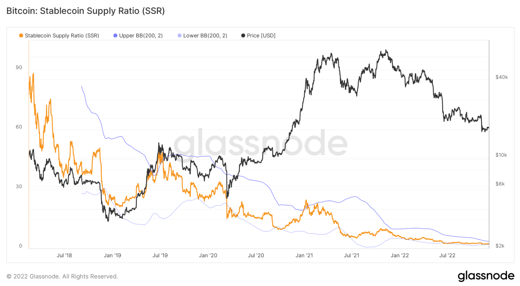Toggle the Stablecoin Supply Ratio (SSR) legend label
Image resolution: width=520 pixels, height=286 pixels.
pyautogui.click(x=62, y=36)
